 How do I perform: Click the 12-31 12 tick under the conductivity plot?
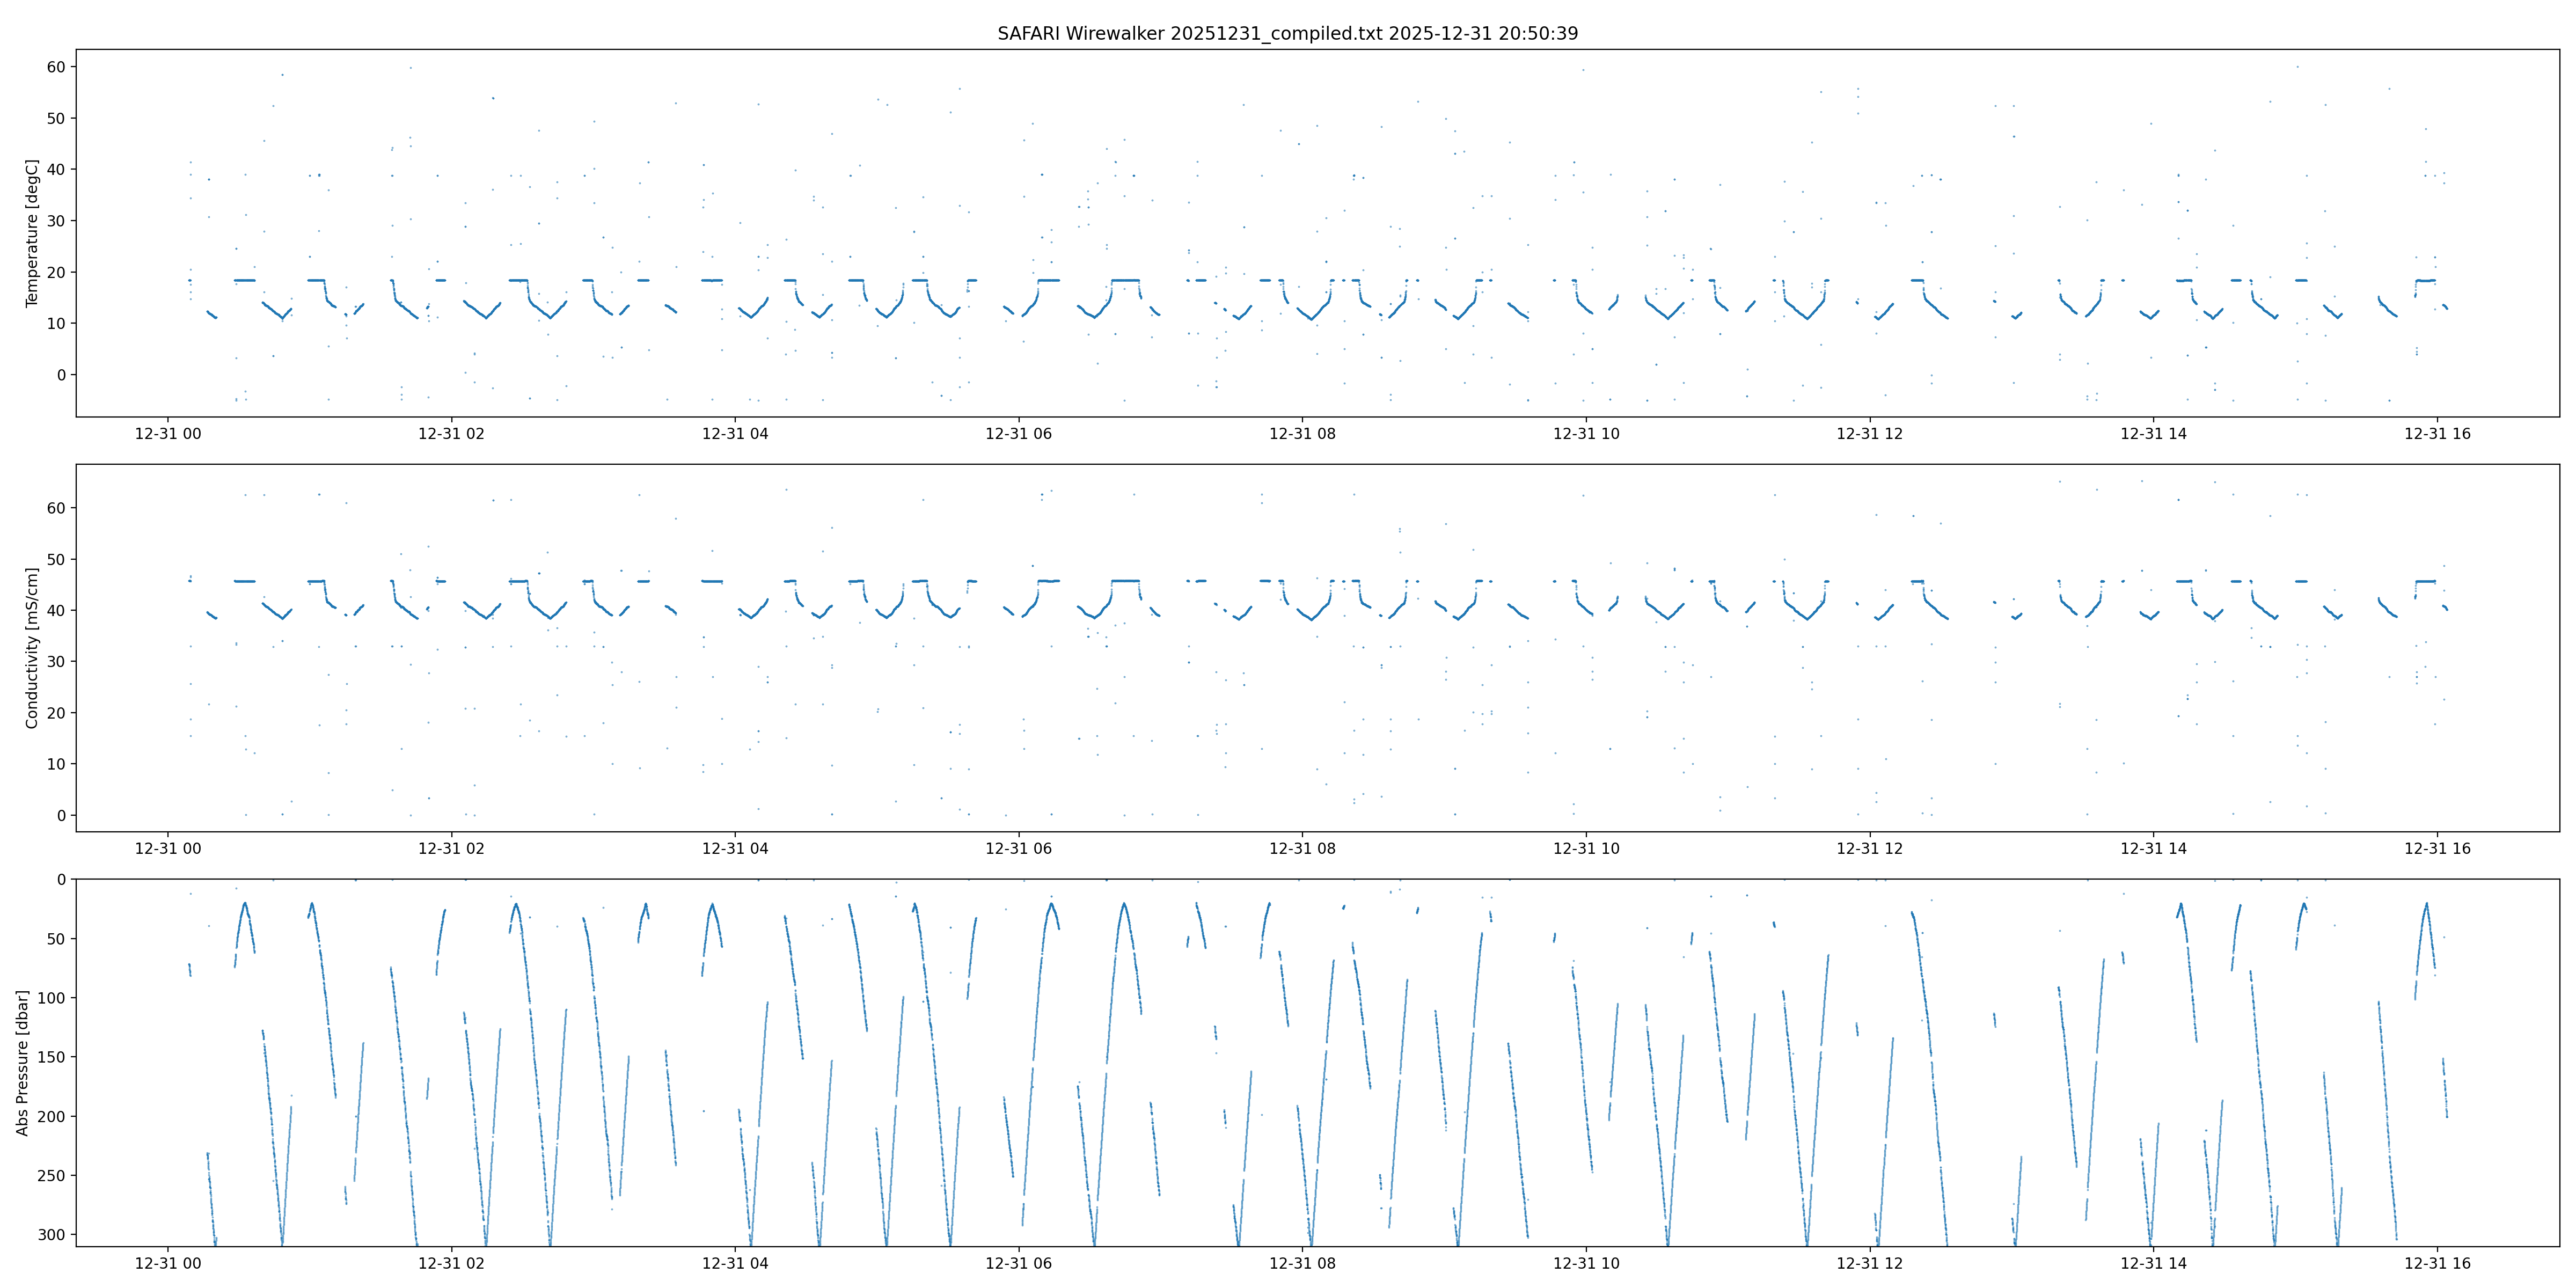(1869, 848)
